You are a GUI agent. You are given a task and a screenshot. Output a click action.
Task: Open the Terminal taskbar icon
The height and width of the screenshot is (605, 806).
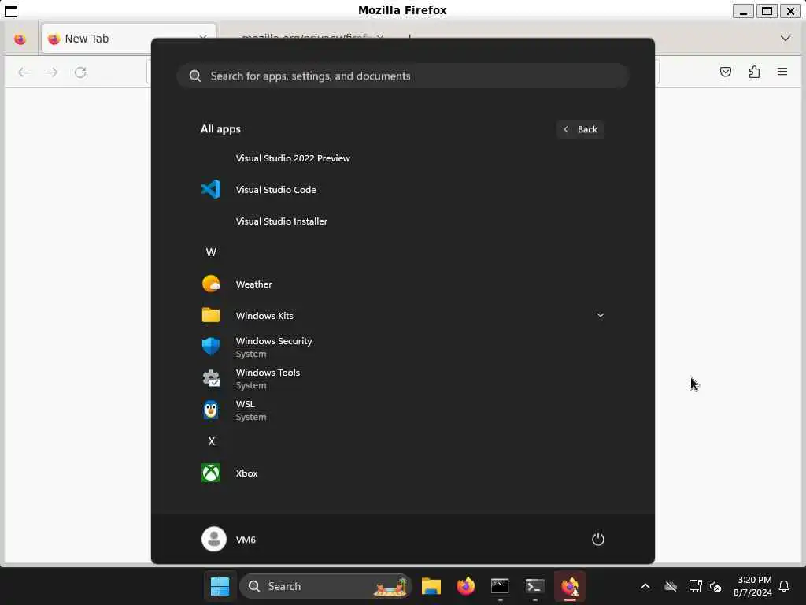pos(534,586)
